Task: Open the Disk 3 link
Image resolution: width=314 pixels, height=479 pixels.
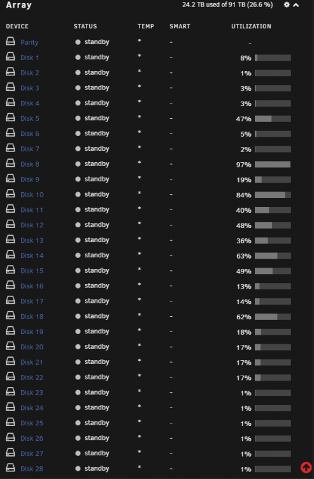Action: click(30, 88)
